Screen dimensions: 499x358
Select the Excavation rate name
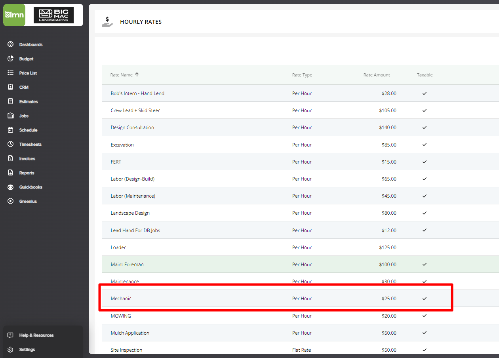coord(122,145)
